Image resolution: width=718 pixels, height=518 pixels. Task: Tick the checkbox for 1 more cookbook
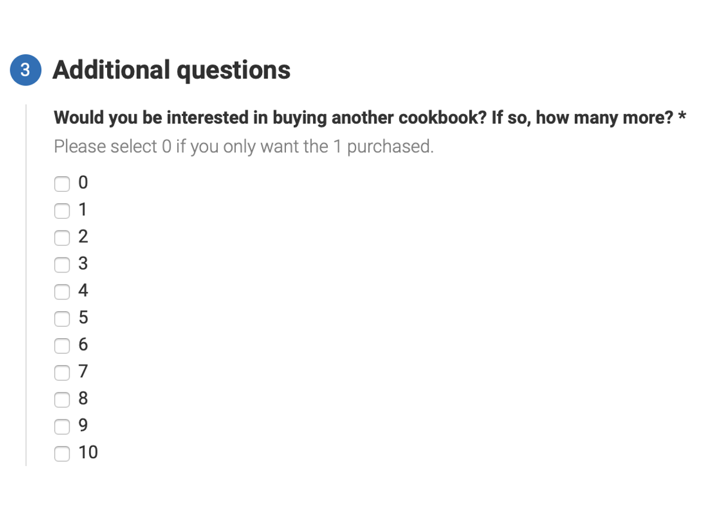pos(62,210)
